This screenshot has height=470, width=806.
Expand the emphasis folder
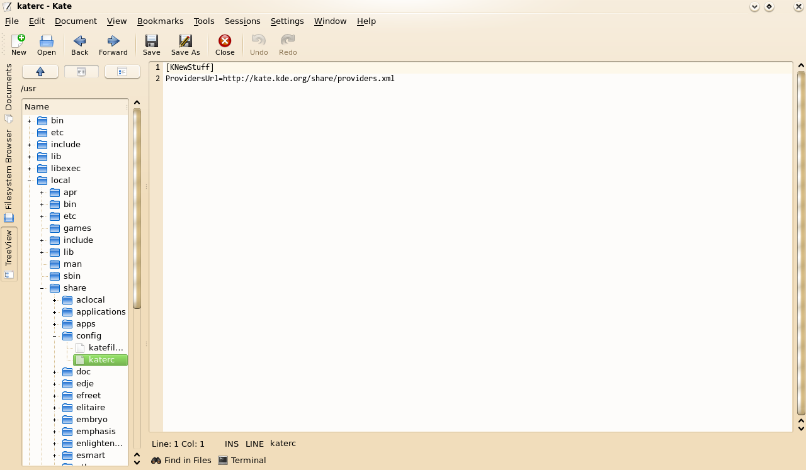[x=55, y=432]
